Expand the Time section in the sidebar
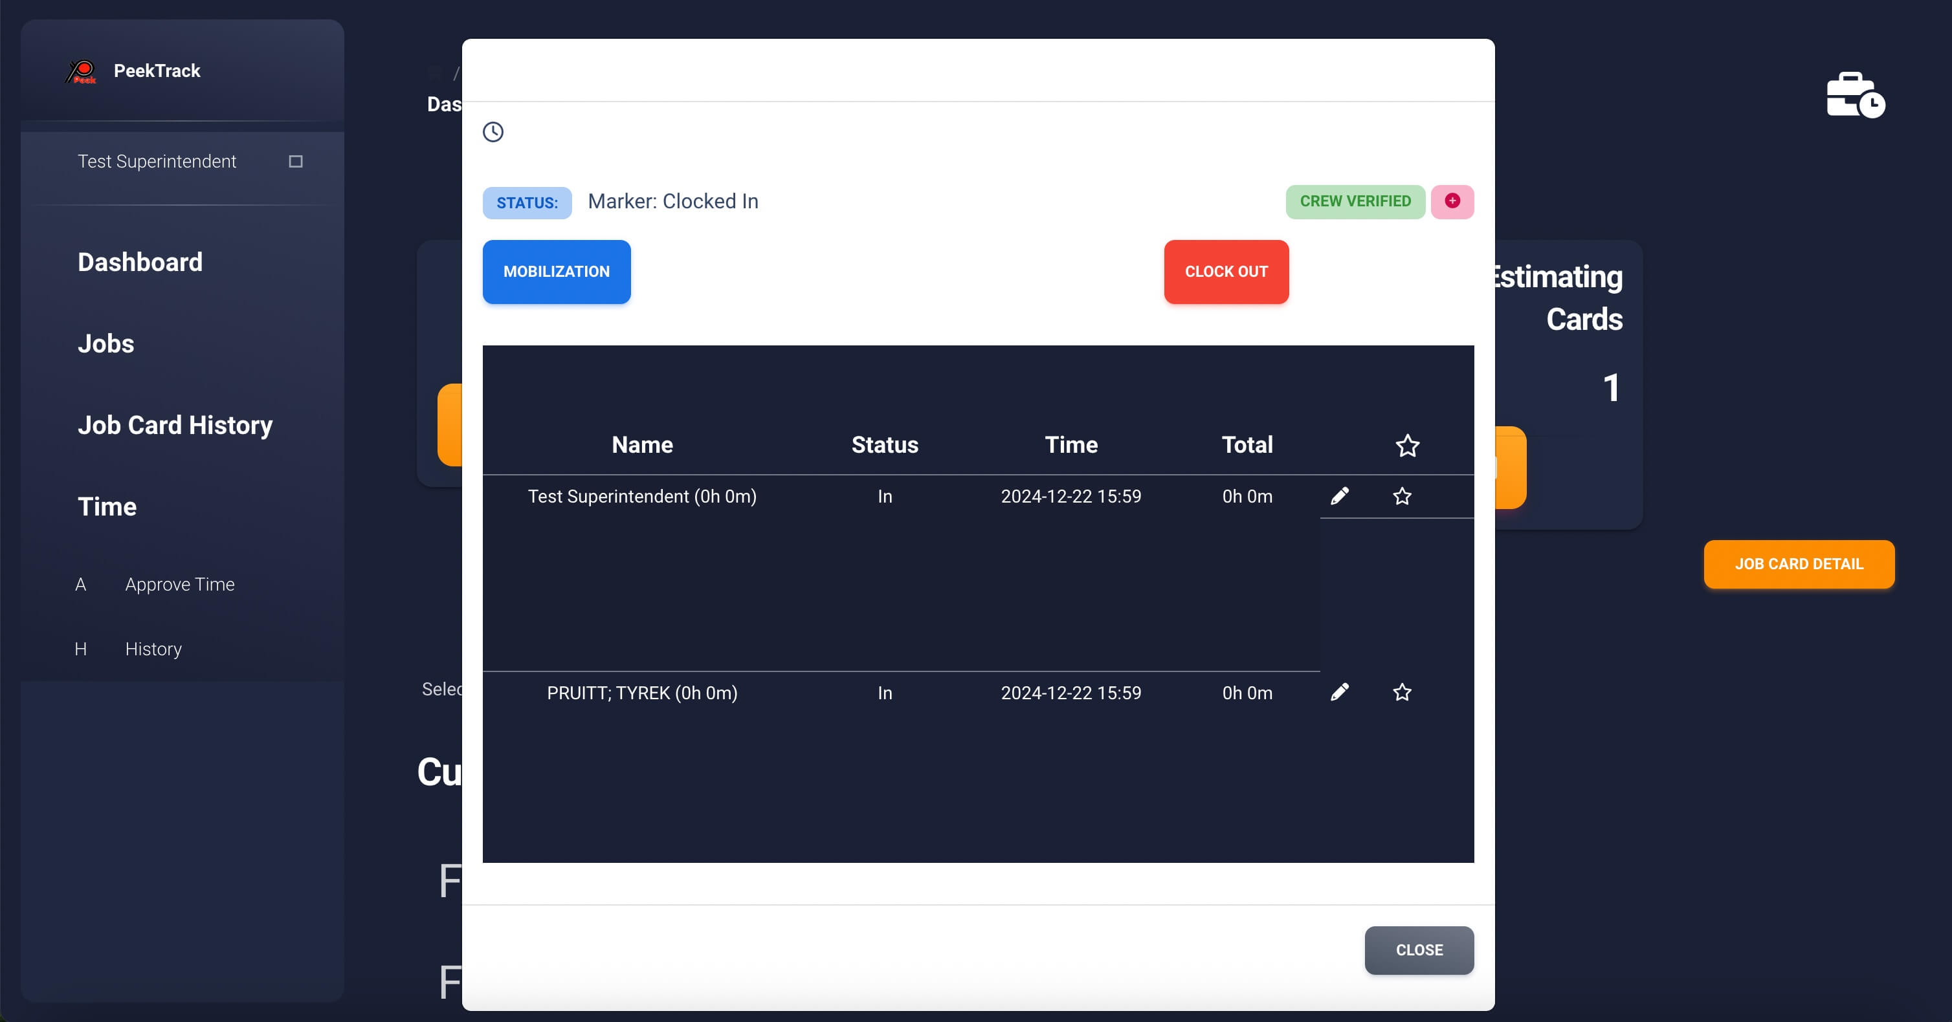The height and width of the screenshot is (1022, 1952). pyautogui.click(x=107, y=507)
